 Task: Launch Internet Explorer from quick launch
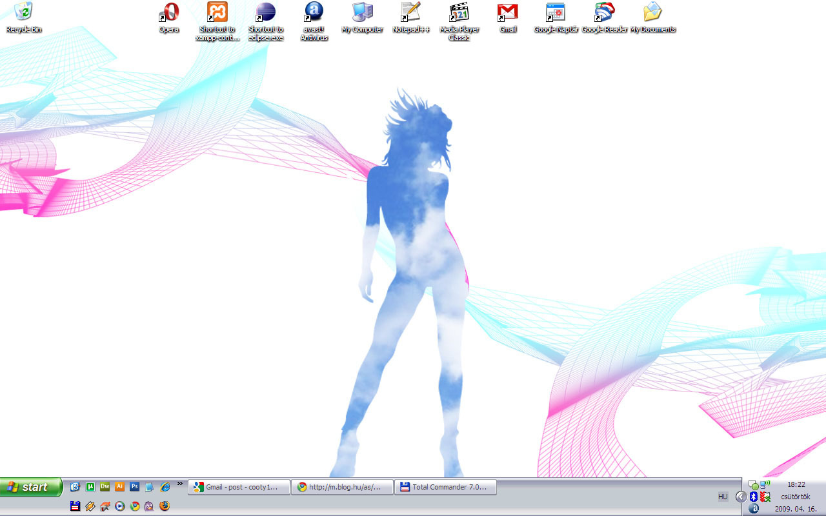pyautogui.click(x=165, y=487)
